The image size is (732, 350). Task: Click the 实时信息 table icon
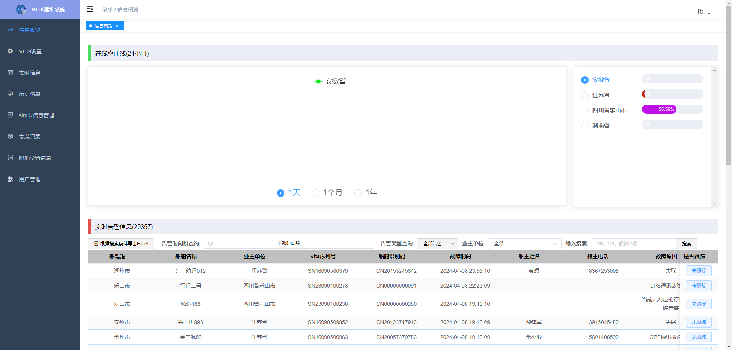coord(10,72)
